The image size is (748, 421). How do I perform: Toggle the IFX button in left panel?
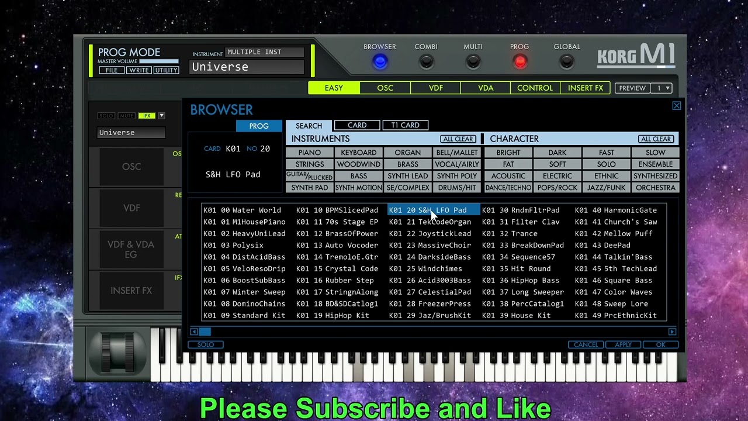[147, 116]
